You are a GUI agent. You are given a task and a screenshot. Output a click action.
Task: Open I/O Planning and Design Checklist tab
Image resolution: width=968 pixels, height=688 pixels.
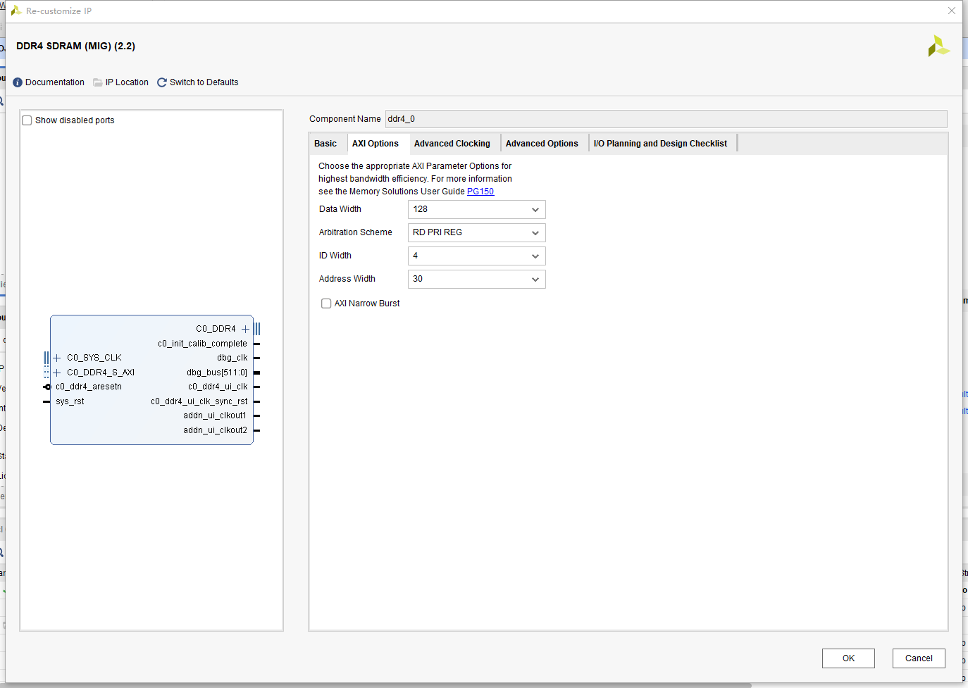click(x=660, y=144)
